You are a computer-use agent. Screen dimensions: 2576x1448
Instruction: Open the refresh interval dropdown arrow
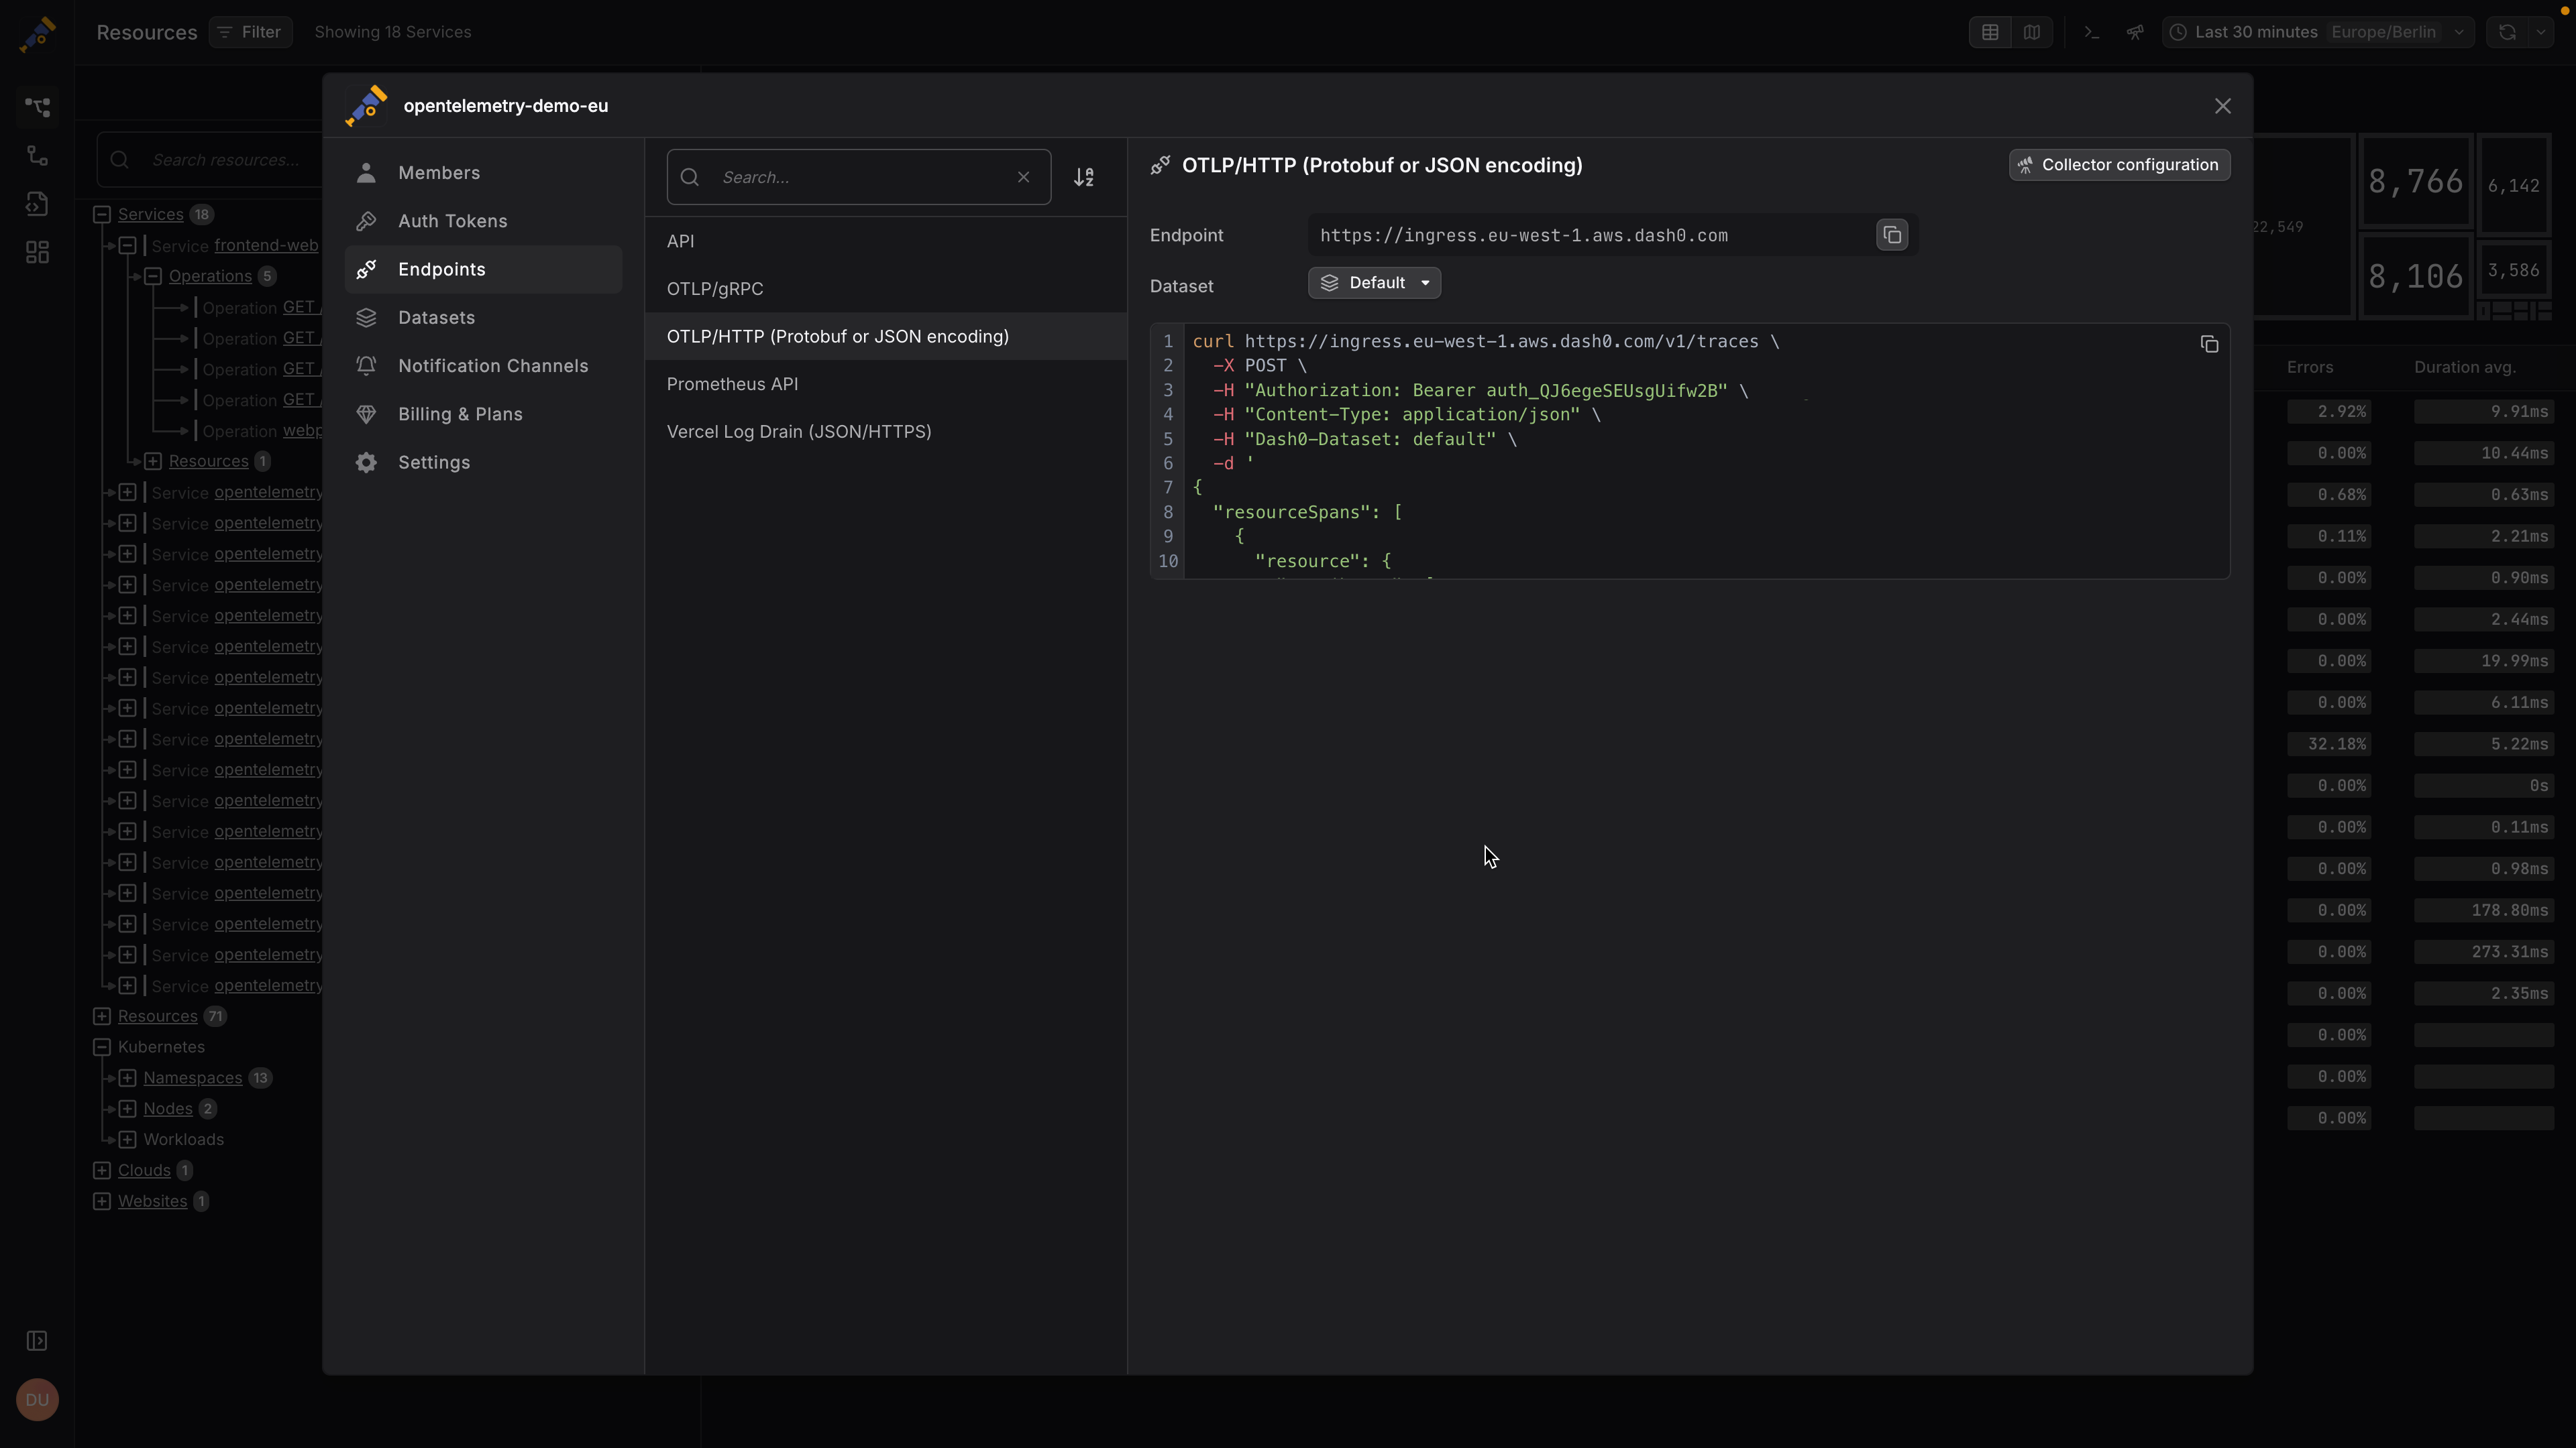(2541, 32)
